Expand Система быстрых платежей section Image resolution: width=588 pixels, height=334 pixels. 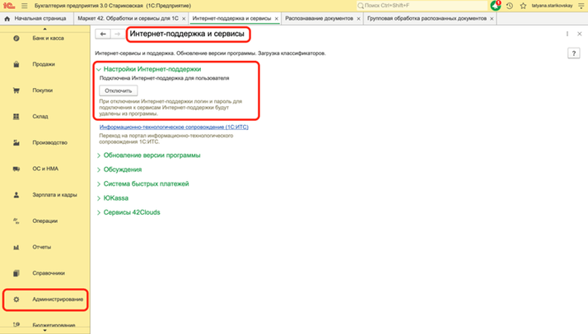pyautogui.click(x=99, y=183)
